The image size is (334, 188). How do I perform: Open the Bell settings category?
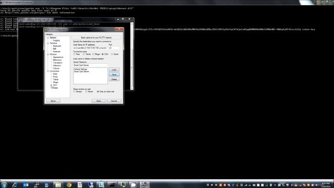coord(54,49)
